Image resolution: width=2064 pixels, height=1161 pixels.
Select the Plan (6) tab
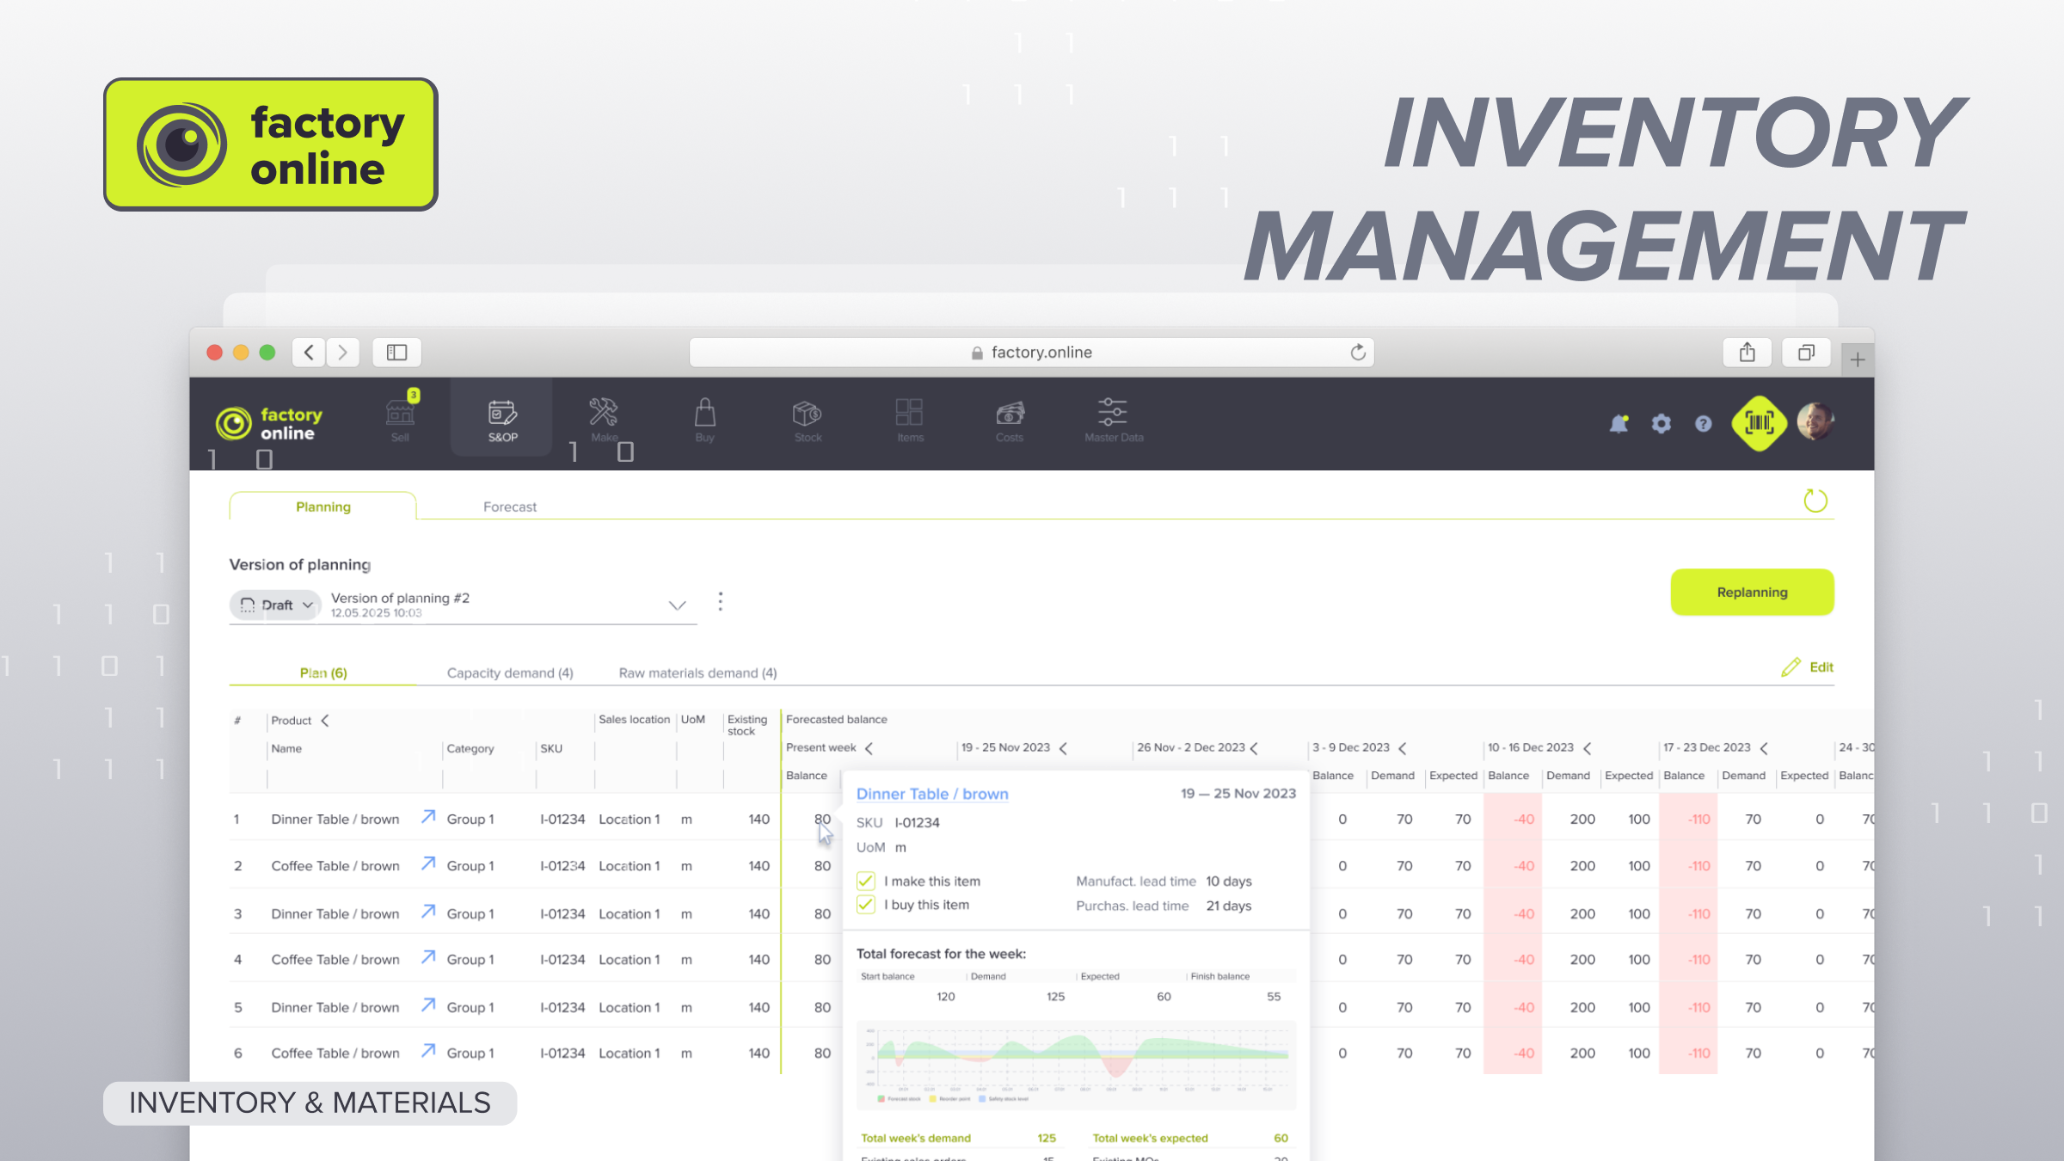[x=323, y=673]
